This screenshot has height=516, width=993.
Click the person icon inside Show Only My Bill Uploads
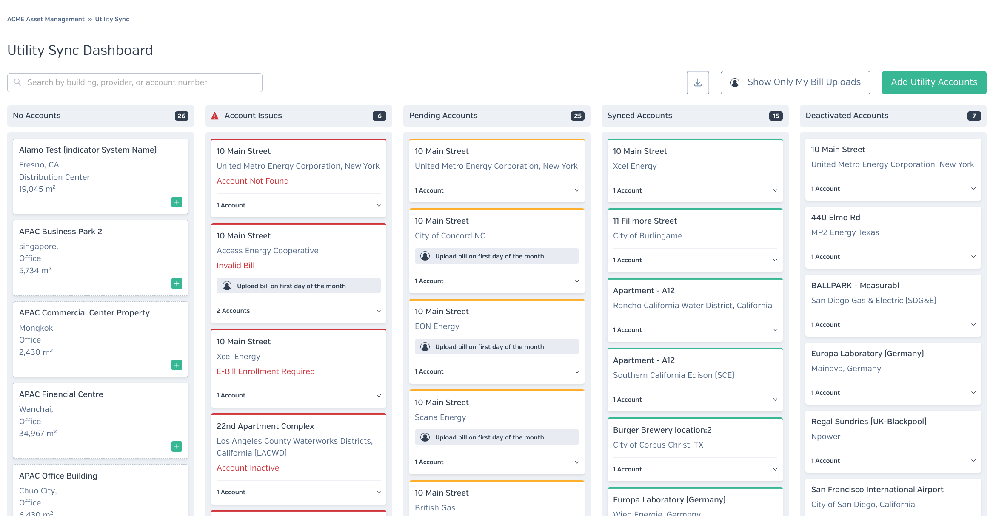[x=735, y=82]
